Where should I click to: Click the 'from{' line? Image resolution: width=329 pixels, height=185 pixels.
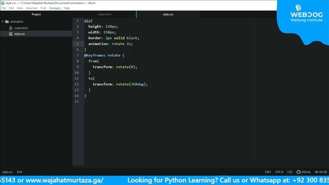94,61
